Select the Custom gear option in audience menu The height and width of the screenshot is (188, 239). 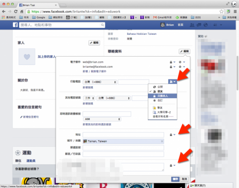[x=163, y=100]
